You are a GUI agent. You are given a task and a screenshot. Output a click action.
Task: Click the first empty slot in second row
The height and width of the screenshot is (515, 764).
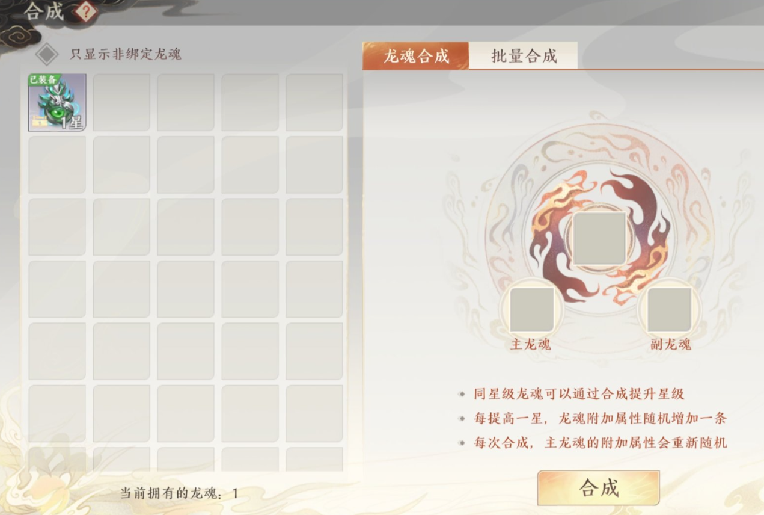click(57, 165)
